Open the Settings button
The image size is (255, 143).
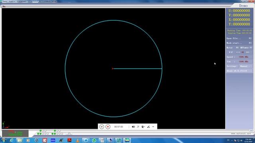pyautogui.click(x=232, y=66)
